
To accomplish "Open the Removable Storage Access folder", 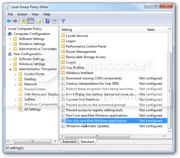I will 86,57.
